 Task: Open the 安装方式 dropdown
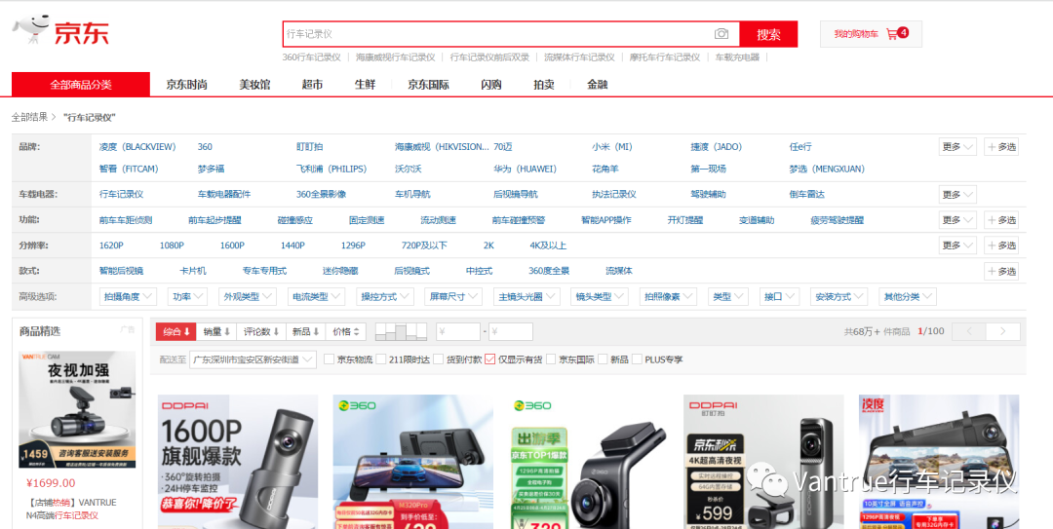point(838,297)
